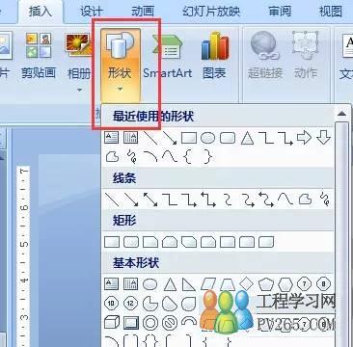This screenshot has height=347, width=353.
Task: Pick the double-headed arrow line in 线条
Action: pos(150,200)
